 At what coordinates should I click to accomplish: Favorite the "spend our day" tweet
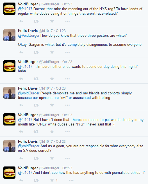coord(52,79)
